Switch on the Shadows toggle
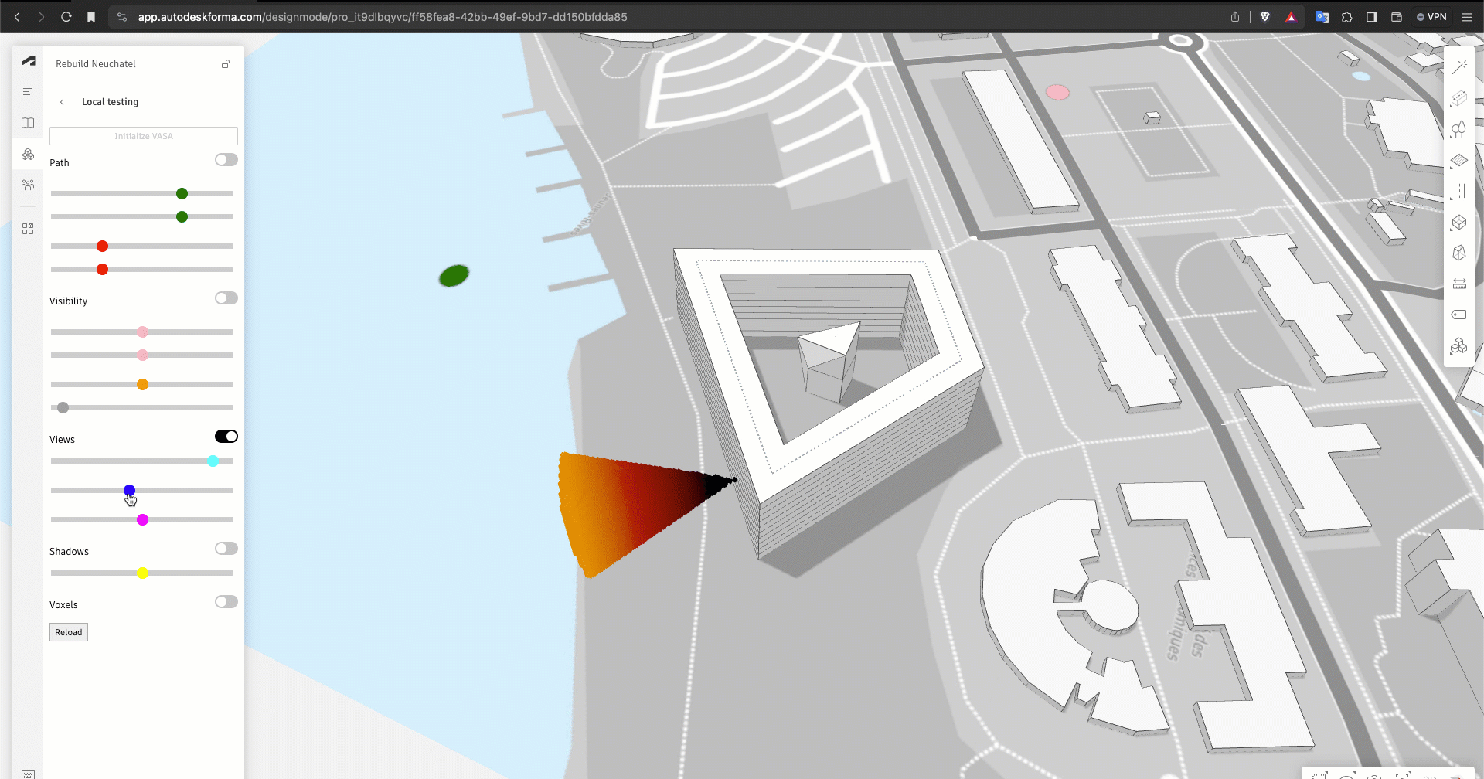The image size is (1484, 779). 226,549
